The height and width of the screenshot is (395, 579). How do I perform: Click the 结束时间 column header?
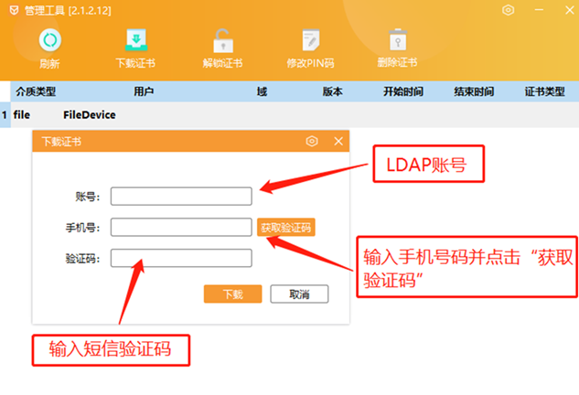click(x=474, y=91)
